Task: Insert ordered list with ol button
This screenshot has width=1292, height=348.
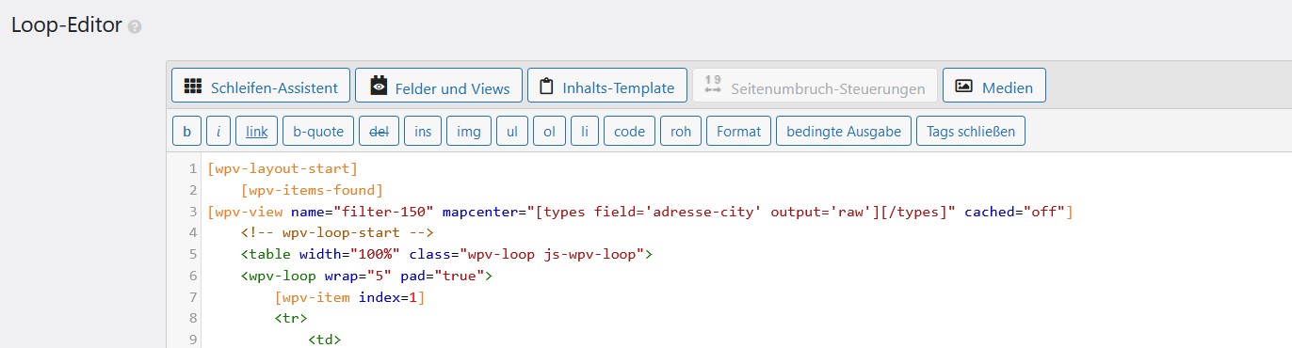Action: (549, 131)
